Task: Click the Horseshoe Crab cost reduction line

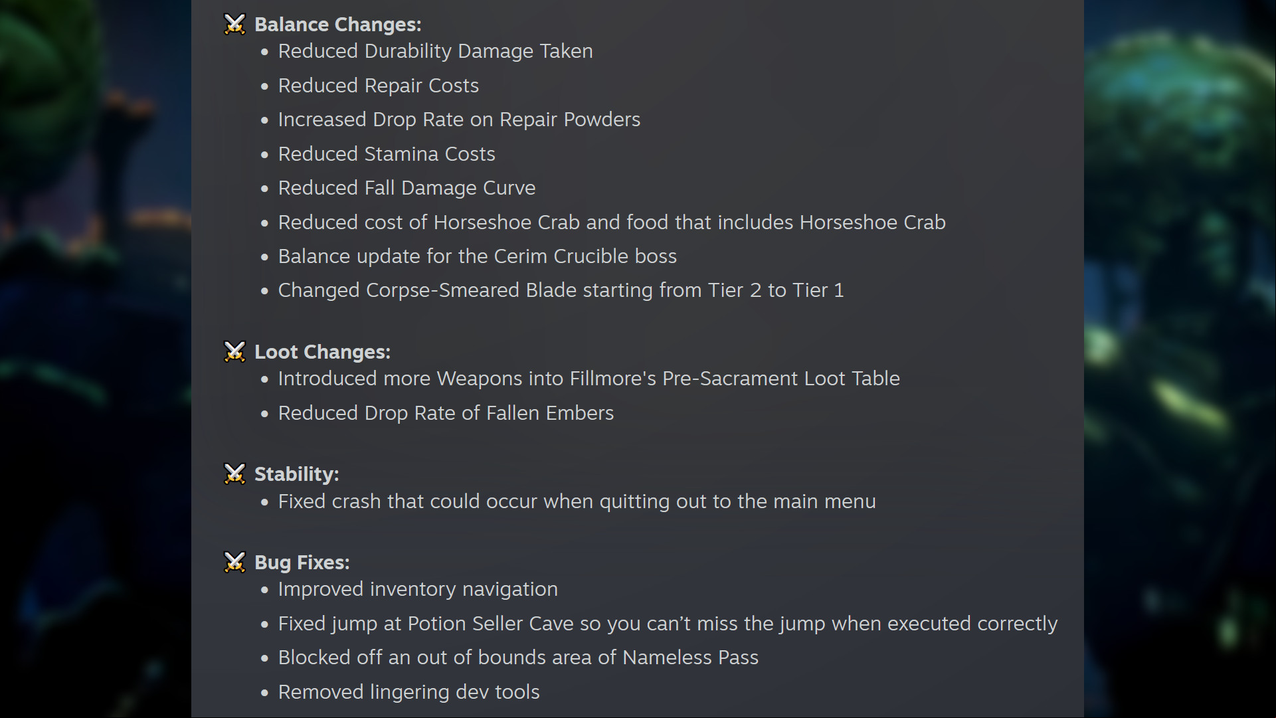Action: point(612,223)
